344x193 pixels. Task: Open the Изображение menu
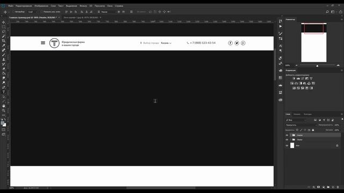(41, 6)
